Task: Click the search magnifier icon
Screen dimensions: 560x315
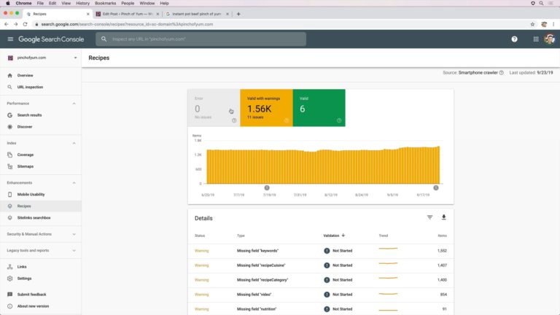Action: tap(104, 39)
